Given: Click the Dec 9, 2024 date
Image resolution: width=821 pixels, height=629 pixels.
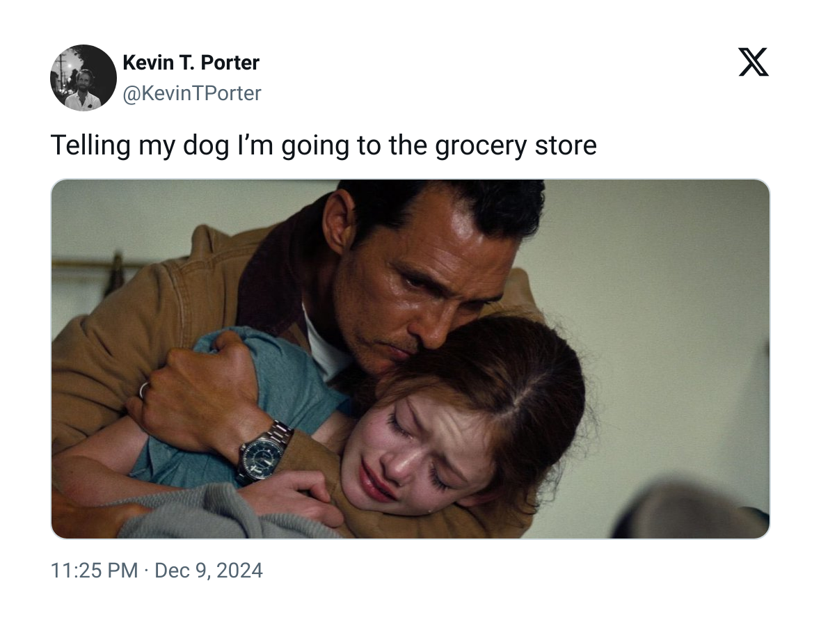Looking at the screenshot, I should coord(209,571).
